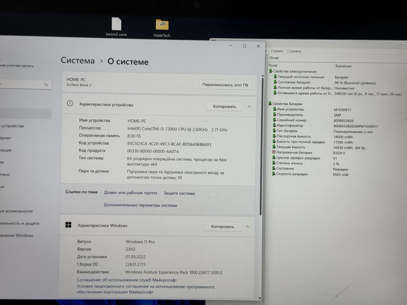Click battery device name M1030911

coord(342,110)
